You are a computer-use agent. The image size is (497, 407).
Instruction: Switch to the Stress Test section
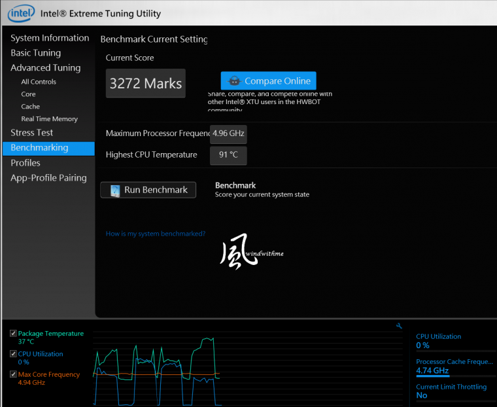(x=32, y=133)
